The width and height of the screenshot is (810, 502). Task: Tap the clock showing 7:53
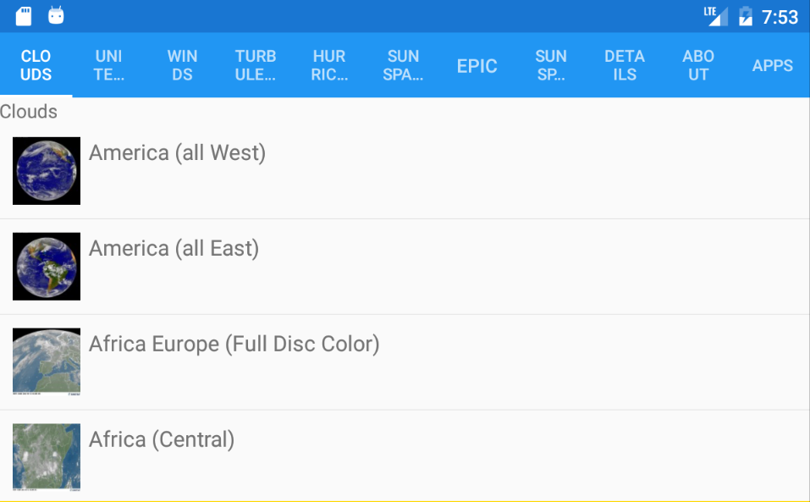780,17
